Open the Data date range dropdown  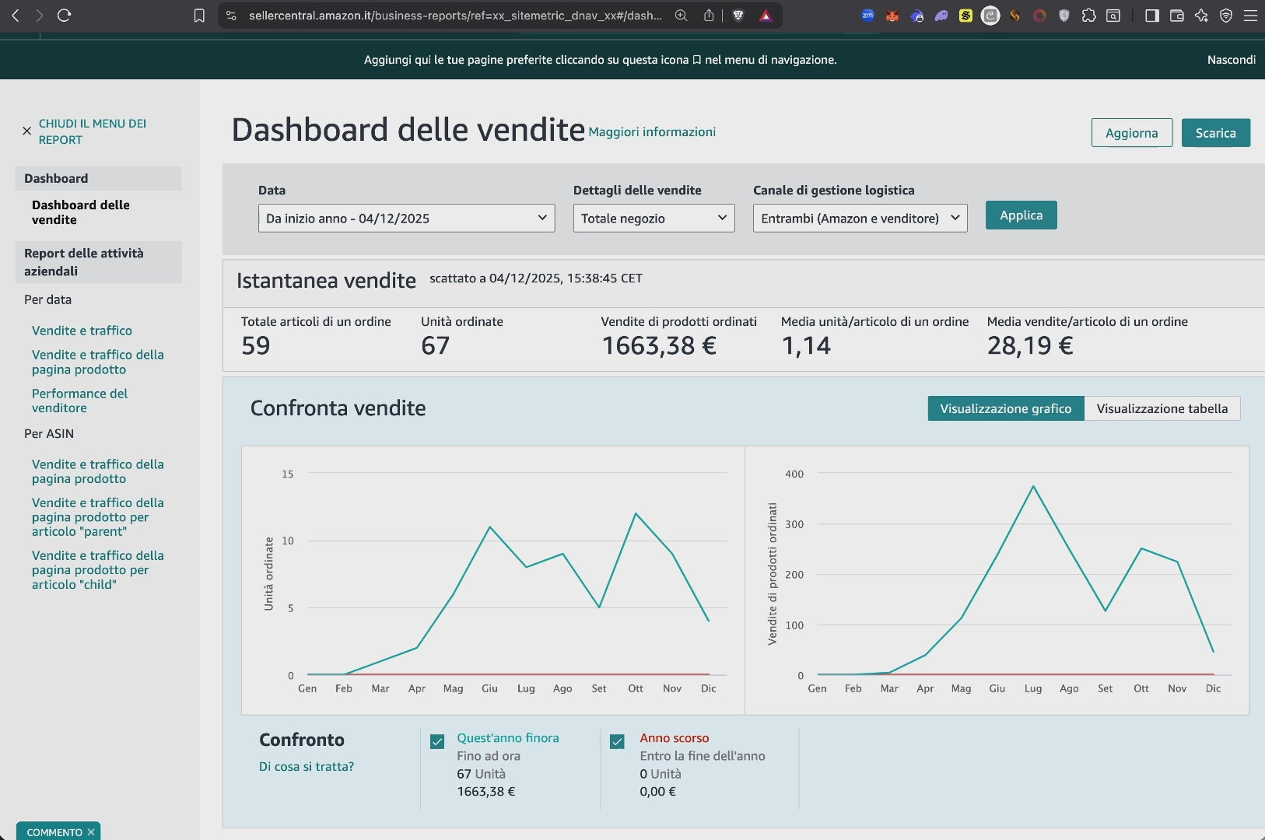pos(406,219)
